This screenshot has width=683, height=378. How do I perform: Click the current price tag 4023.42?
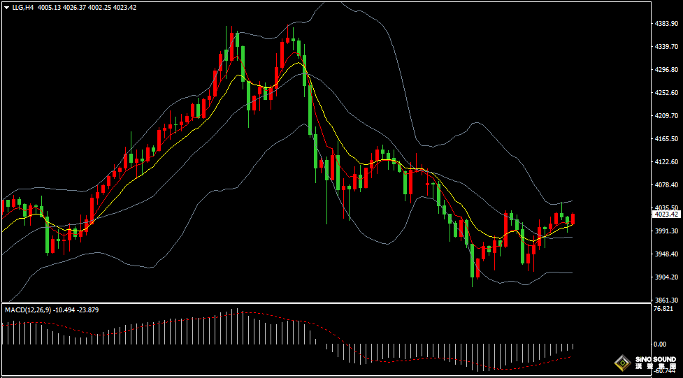tap(667, 215)
